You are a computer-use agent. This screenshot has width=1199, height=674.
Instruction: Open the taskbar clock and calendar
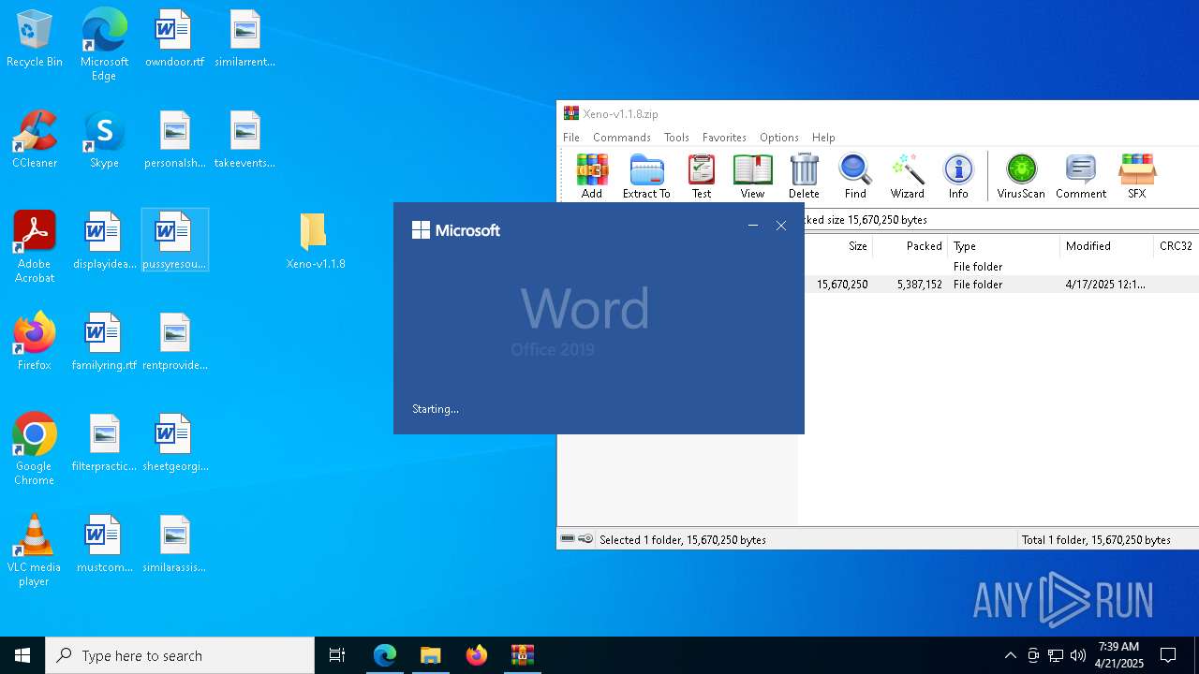1119,655
